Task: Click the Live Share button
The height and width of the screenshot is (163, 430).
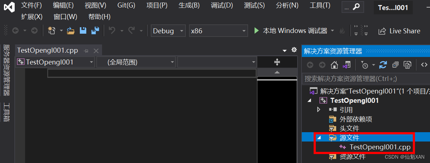Action: point(399,31)
